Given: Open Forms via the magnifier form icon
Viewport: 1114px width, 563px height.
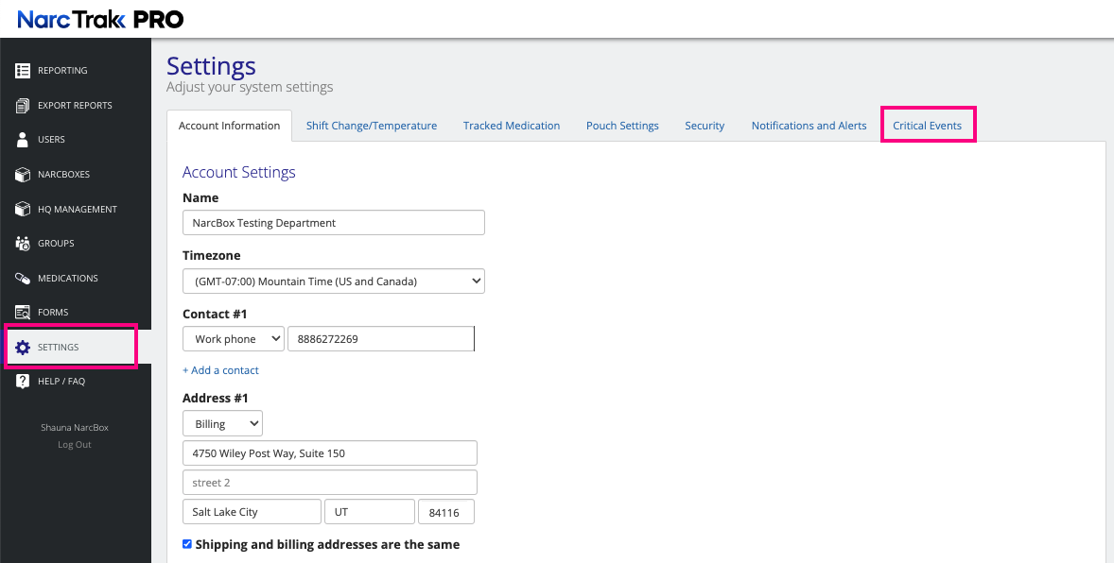Looking at the screenshot, I should coord(23,313).
